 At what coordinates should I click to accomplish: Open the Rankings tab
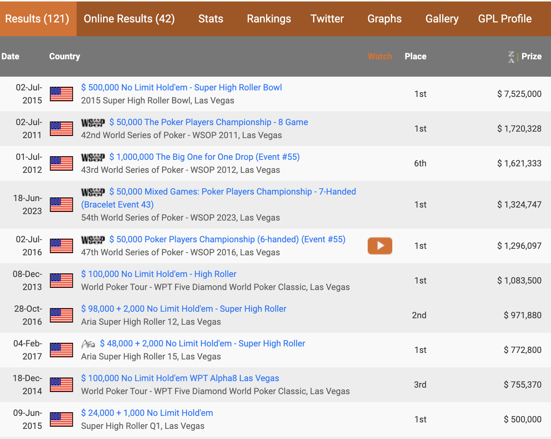coord(269,19)
